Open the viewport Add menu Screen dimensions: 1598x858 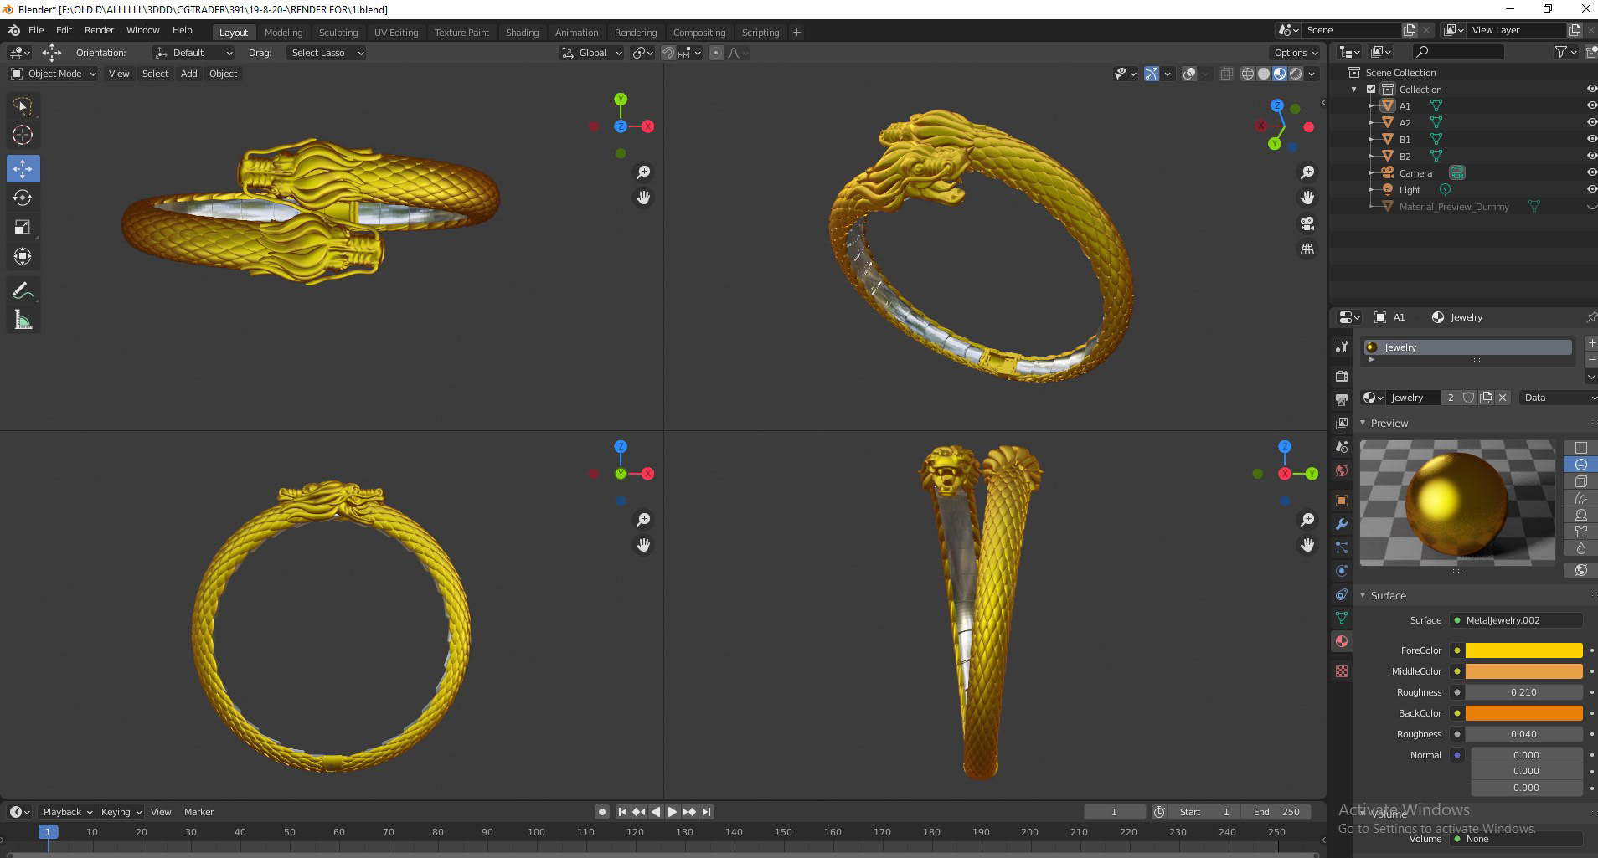coord(189,74)
